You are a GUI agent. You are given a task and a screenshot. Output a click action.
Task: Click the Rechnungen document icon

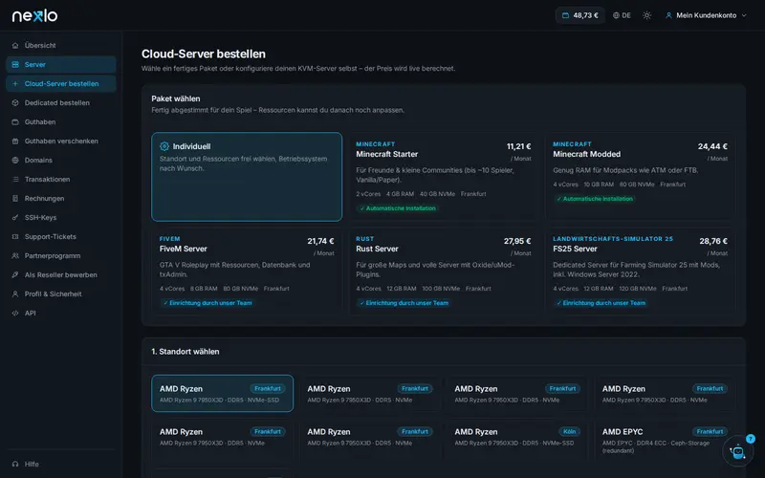pyautogui.click(x=15, y=199)
